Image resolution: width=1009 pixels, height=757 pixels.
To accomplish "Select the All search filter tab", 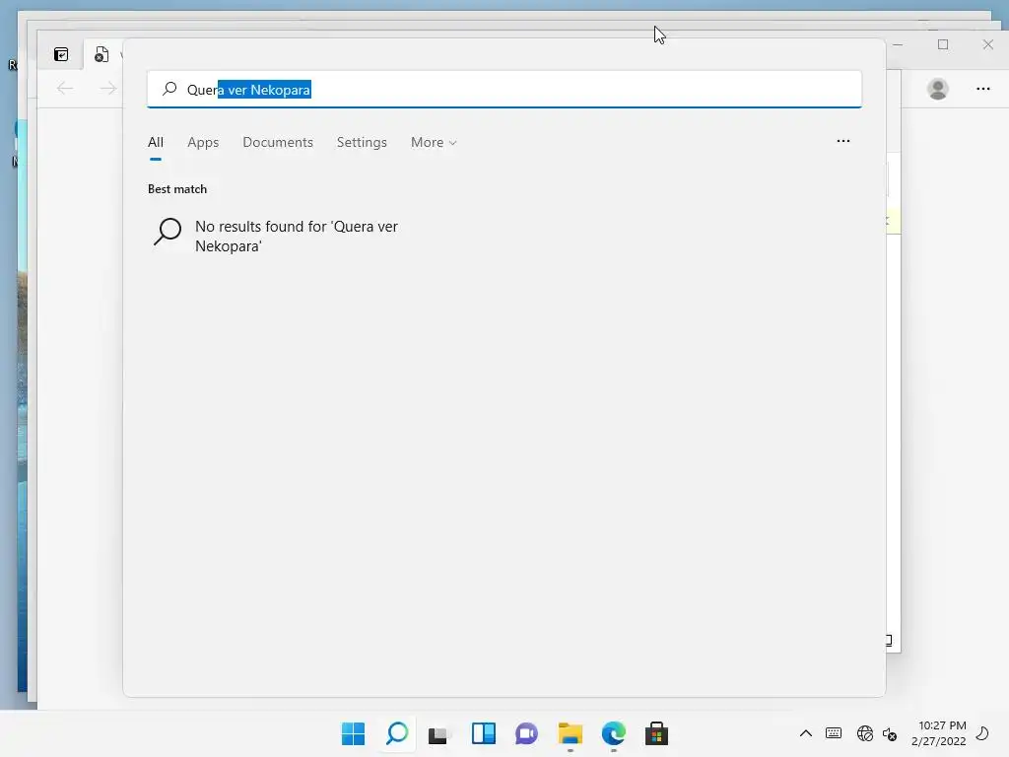I will 156,142.
